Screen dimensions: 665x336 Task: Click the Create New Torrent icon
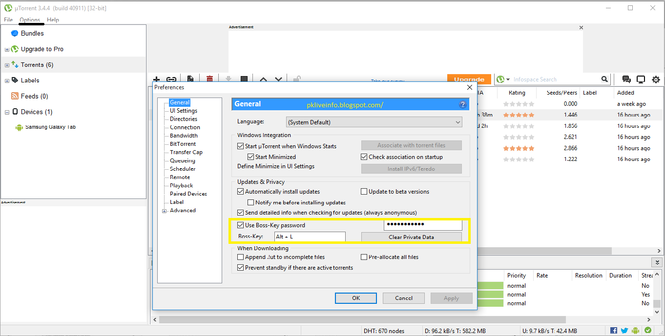click(190, 79)
